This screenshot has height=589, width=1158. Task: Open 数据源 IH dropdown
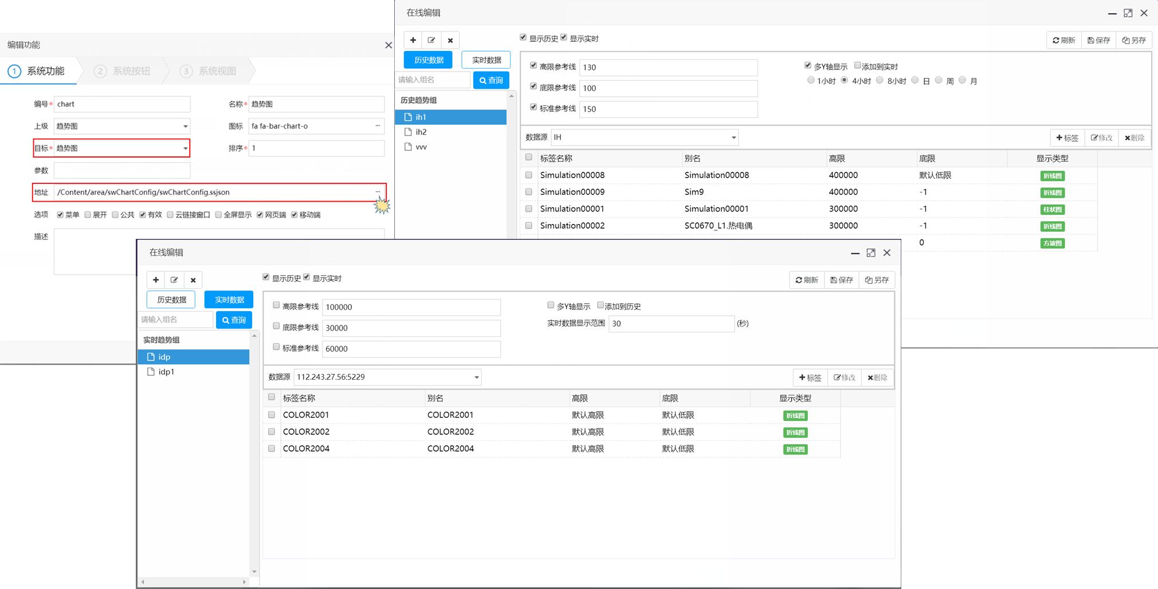pos(733,138)
